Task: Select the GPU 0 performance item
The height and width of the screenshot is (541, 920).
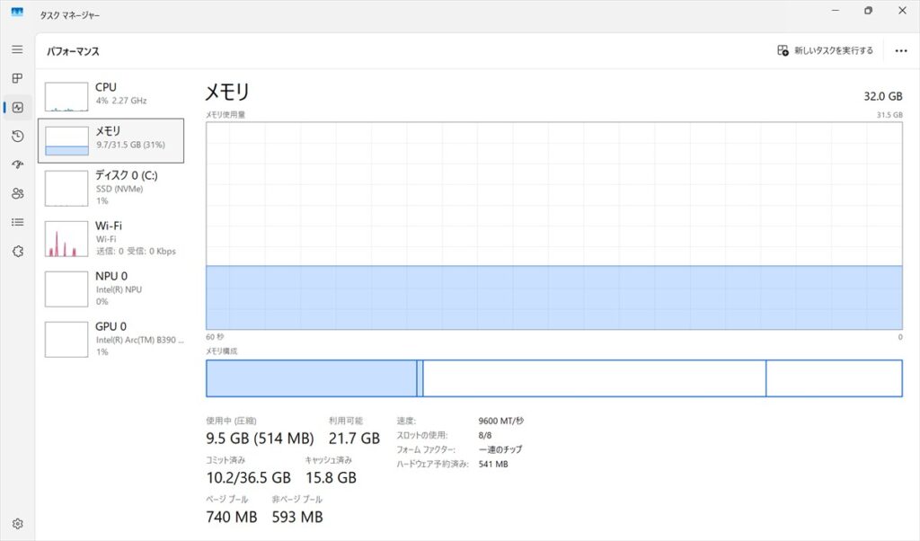Action: click(x=111, y=339)
